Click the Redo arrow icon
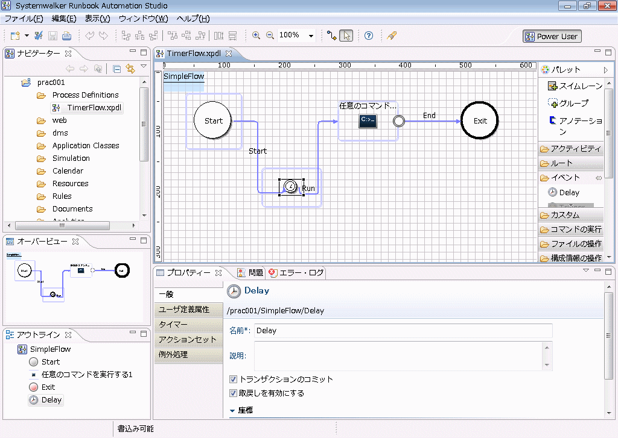Viewport: 618px width, 438px height. [x=103, y=36]
